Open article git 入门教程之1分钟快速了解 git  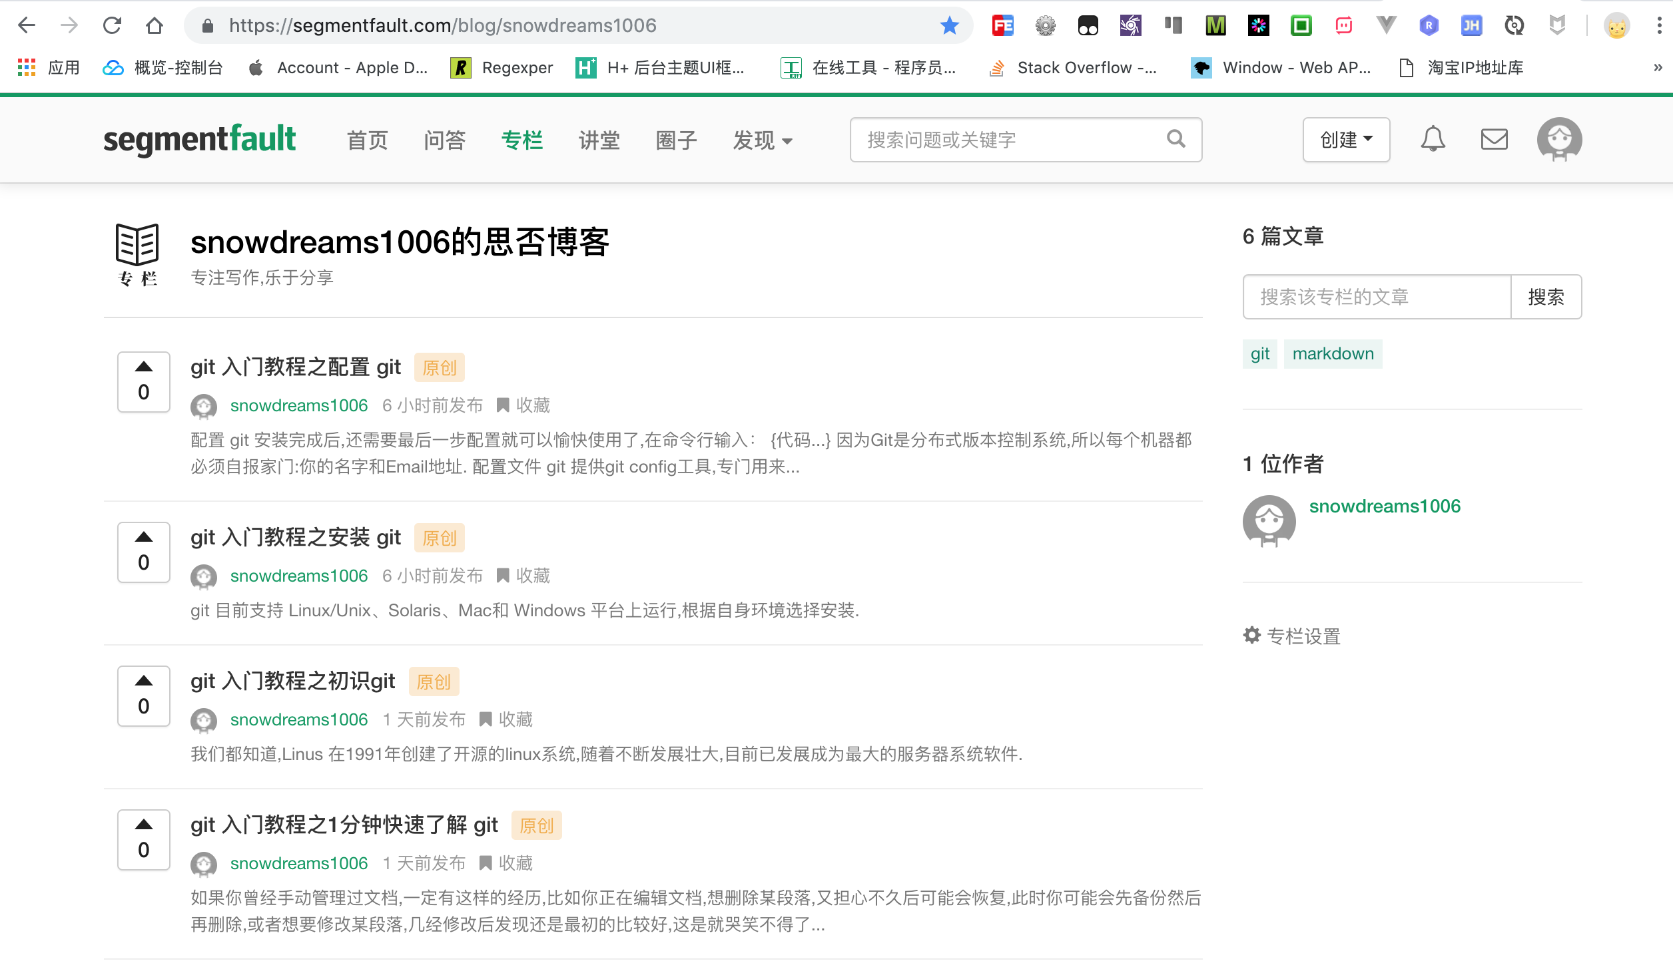(x=344, y=825)
